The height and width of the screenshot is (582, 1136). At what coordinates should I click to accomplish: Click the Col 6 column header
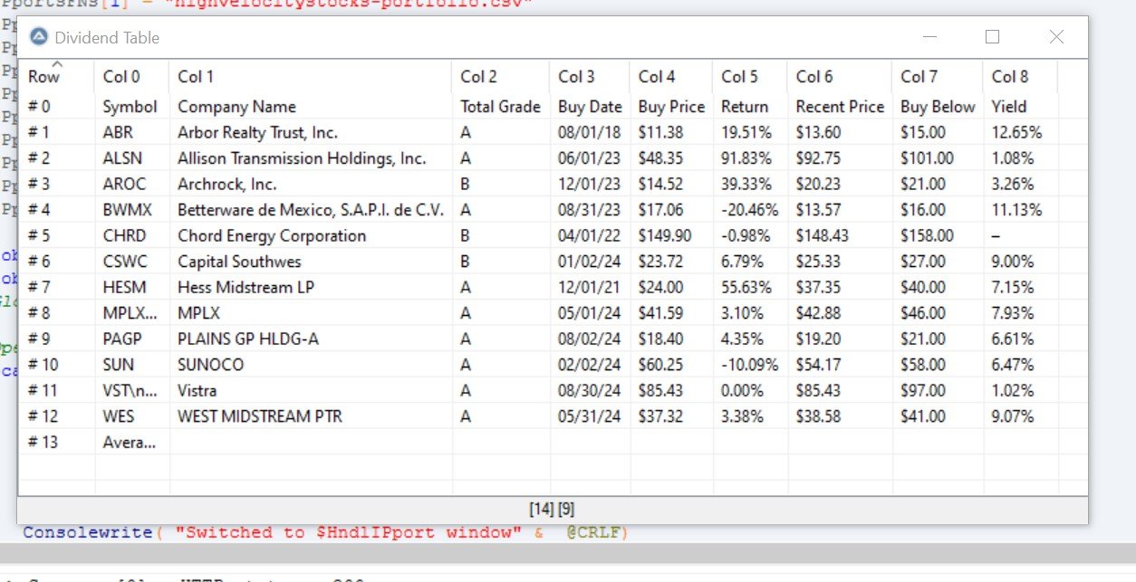point(840,76)
